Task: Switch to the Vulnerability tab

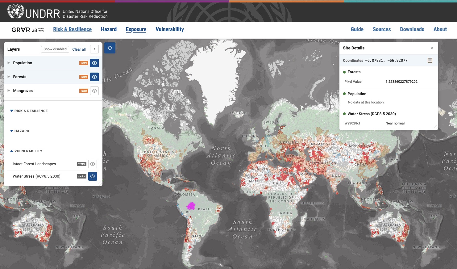Action: 170,29
